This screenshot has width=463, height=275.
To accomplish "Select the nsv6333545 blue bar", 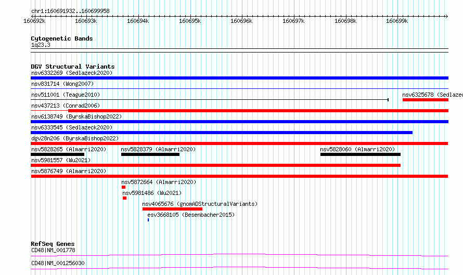I will coord(222,133).
